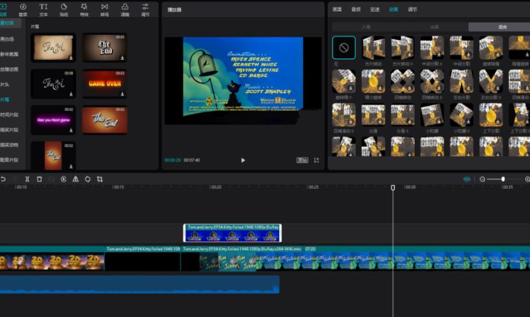Viewport: 530px width, 317px height.
Task: Select the 黑白场 category in sidebar
Action: (x=7, y=39)
